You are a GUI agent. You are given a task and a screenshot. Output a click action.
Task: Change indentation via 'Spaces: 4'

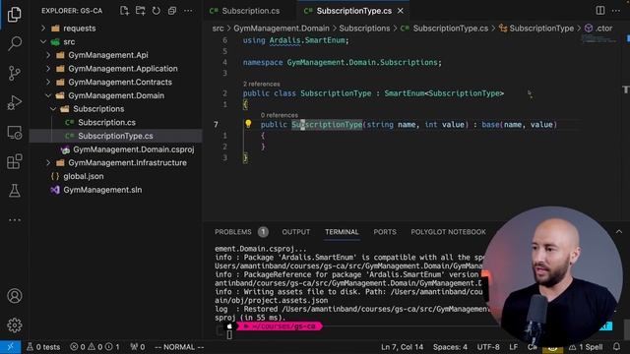pos(450,347)
